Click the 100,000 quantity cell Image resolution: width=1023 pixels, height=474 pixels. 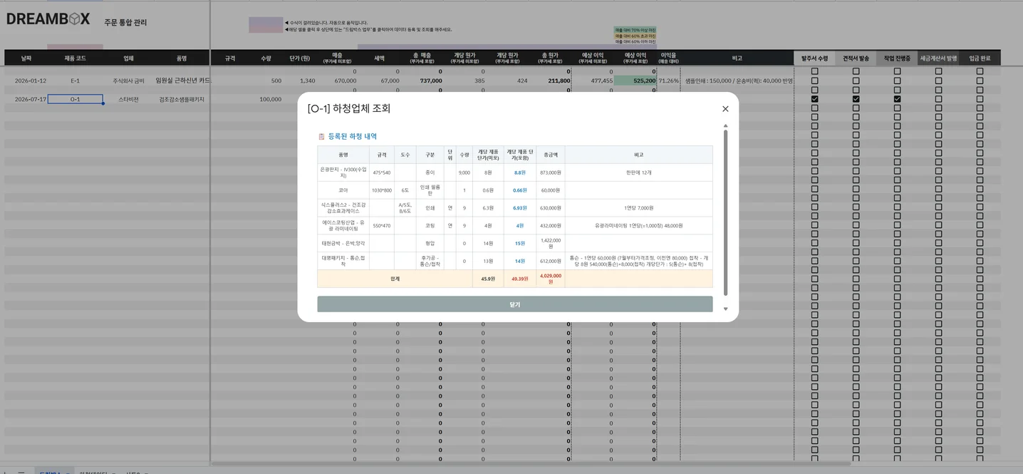pyautogui.click(x=270, y=99)
